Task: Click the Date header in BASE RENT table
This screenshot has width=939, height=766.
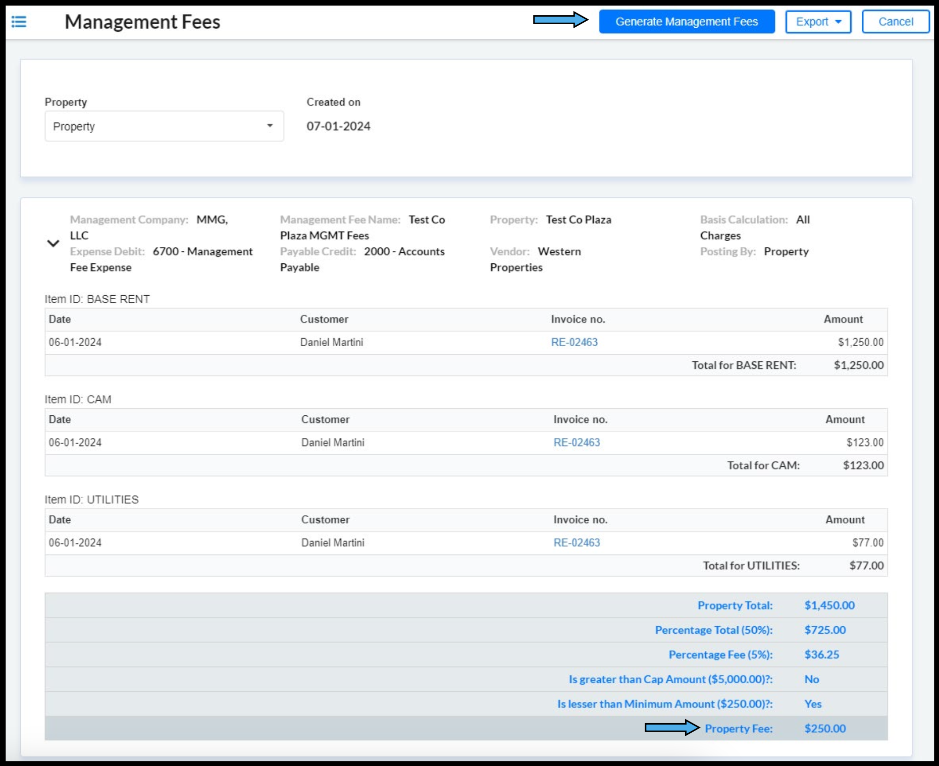Action: coord(60,319)
